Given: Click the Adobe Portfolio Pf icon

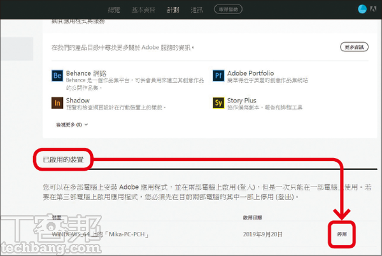Looking at the screenshot, I should pos(218,76).
